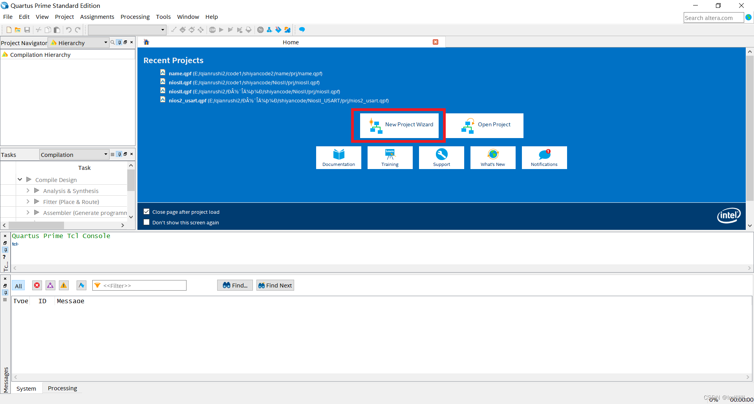
Task: Click the Redo arrow icon
Action: pyautogui.click(x=78, y=30)
